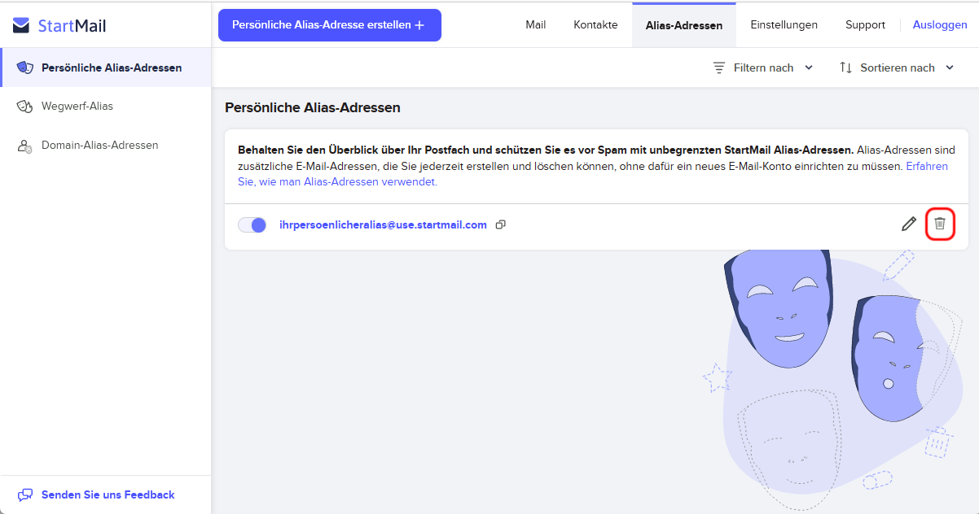Expand the Sortieren nach dropdown
979x514 pixels.
tap(897, 68)
